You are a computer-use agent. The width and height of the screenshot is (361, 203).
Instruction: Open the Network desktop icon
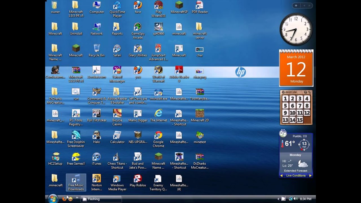pos(97,29)
